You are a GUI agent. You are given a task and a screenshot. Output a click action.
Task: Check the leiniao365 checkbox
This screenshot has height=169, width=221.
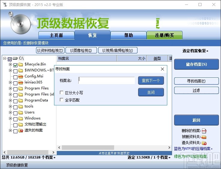coord(15,83)
